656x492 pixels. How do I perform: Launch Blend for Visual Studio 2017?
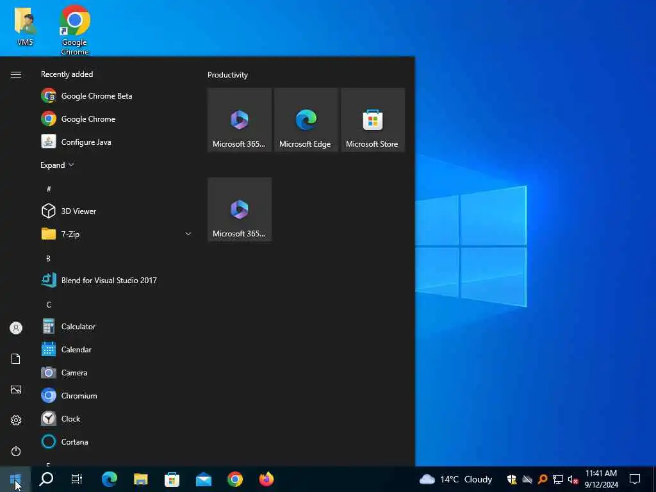coord(117,281)
